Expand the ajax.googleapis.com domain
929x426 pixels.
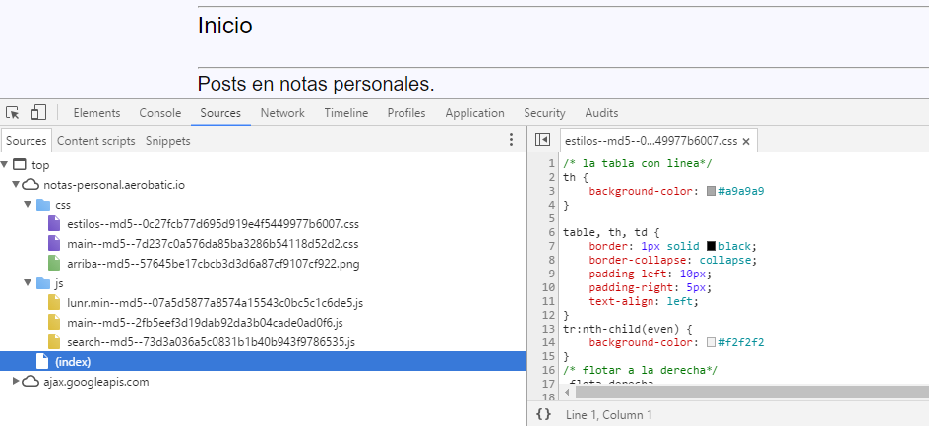coord(17,382)
